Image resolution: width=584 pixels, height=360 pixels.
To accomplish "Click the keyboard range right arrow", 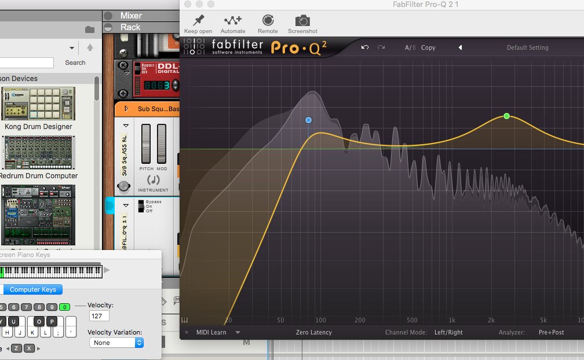I will click(107, 270).
